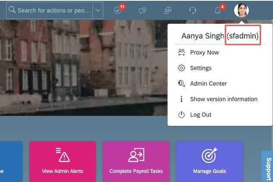The width and height of the screenshot is (273, 182).
Task: Open the people directory icon in header
Action: pyautogui.click(x=168, y=10)
